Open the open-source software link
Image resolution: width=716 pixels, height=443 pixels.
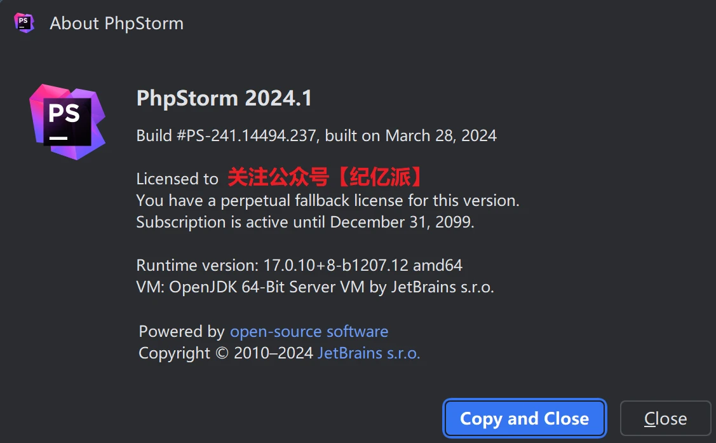point(309,331)
